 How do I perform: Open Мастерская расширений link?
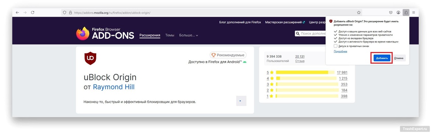coord(285,22)
